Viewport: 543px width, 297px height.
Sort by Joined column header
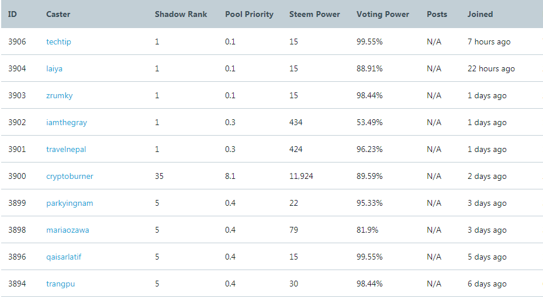click(x=480, y=14)
